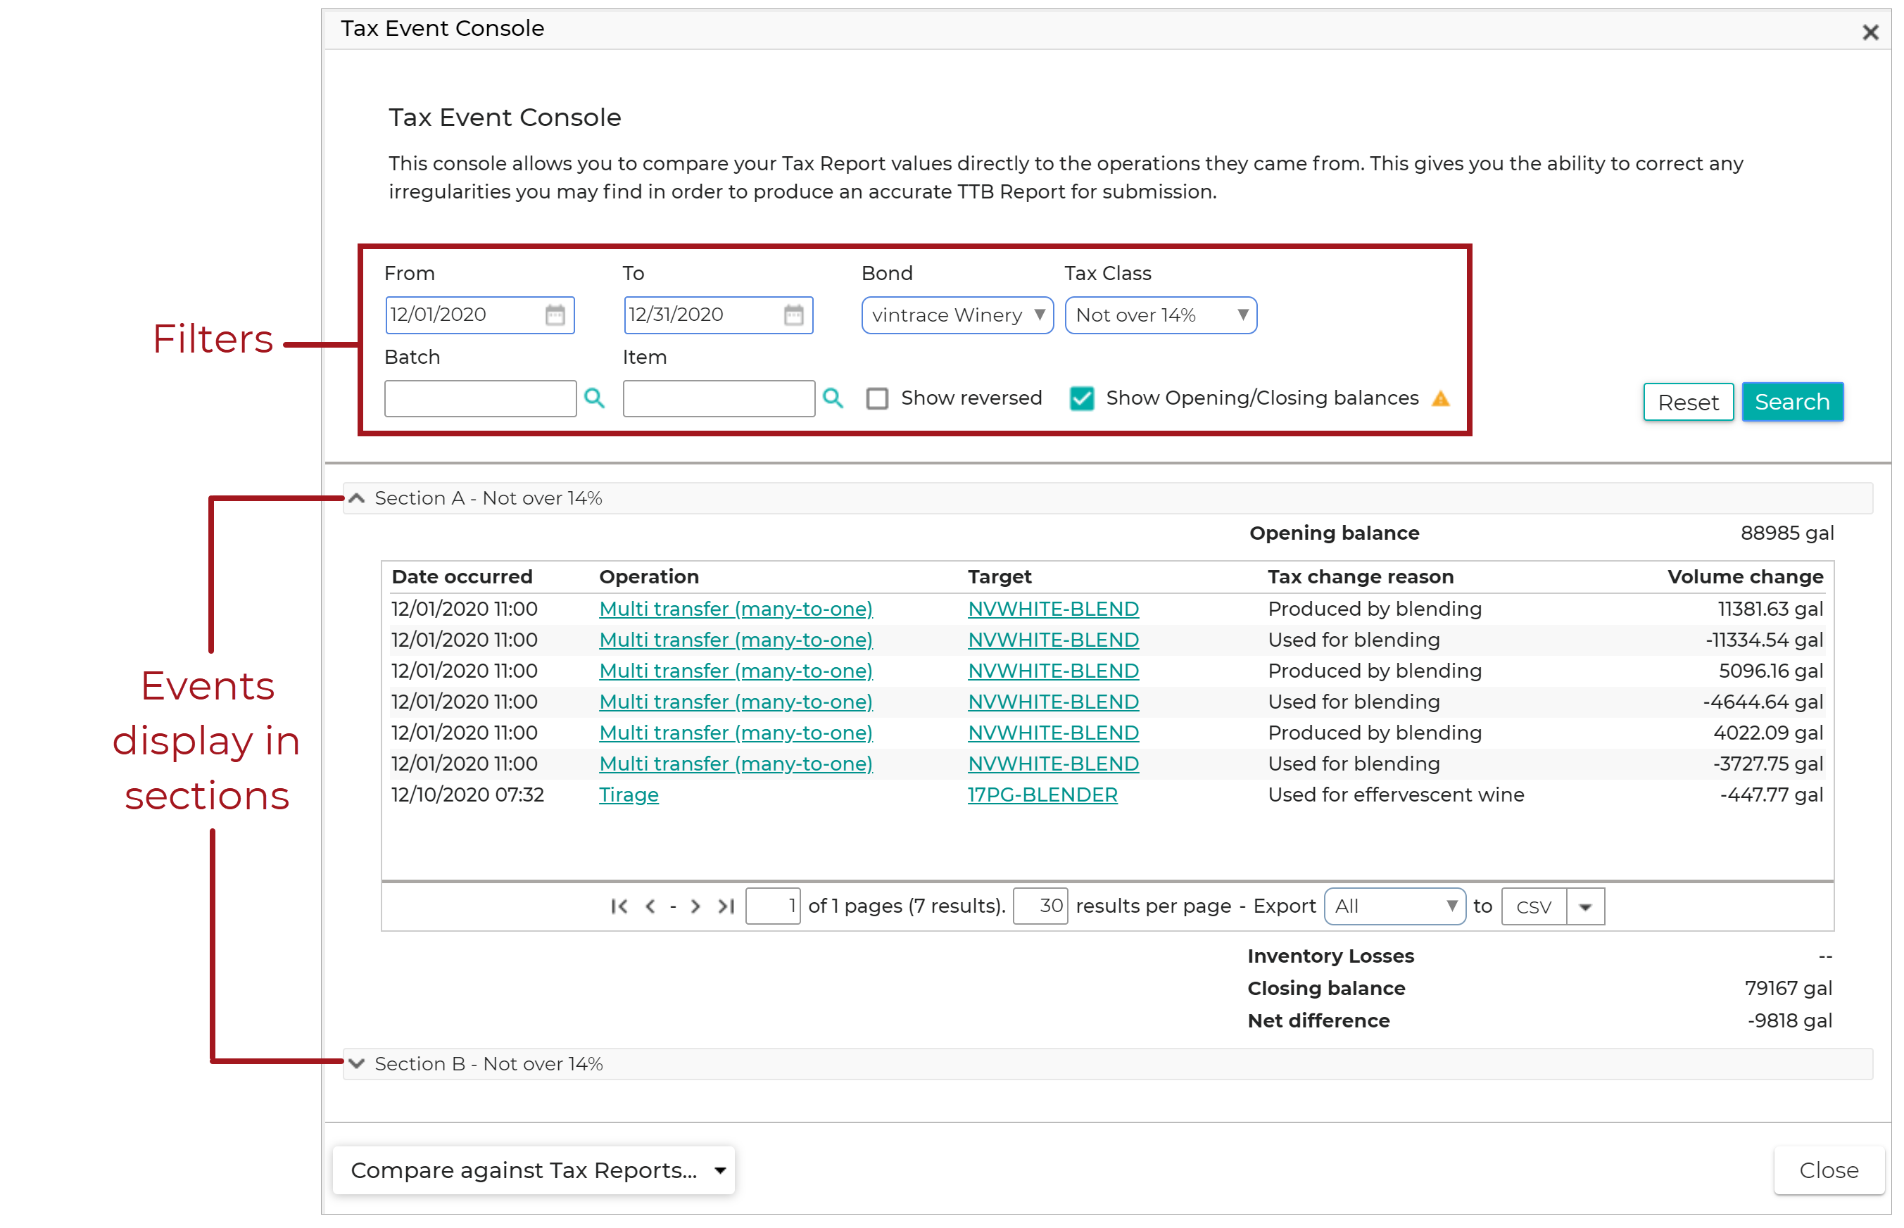
Task: Click the Operation column header
Action: pyautogui.click(x=648, y=577)
